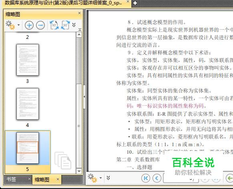
Task: Click the page number input field
Action: (181, 178)
